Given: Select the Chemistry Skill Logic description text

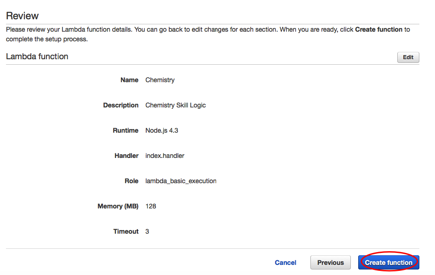Looking at the screenshot, I should click(x=176, y=105).
